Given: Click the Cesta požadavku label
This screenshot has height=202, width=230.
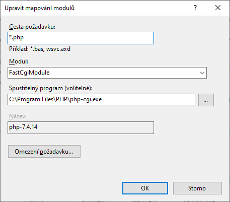Looking at the screenshot, I should coord(32,27).
